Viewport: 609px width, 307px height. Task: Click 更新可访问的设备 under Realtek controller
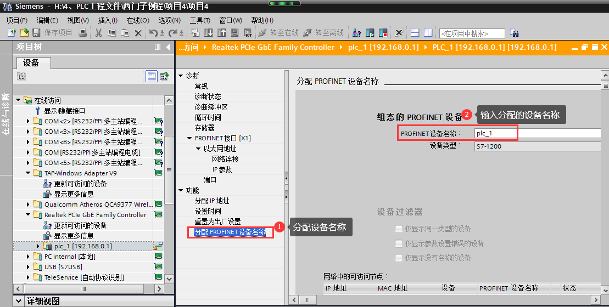(80, 225)
